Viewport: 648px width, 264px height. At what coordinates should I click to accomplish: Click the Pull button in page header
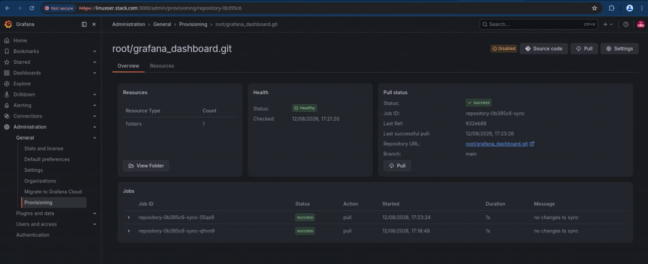tap(584, 49)
